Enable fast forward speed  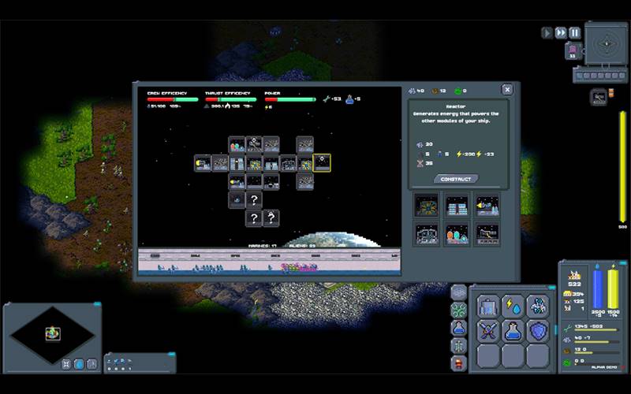(561, 32)
